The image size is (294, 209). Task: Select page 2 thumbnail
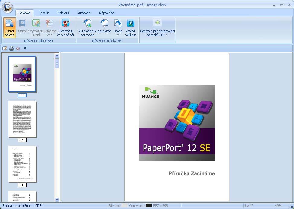click(x=22, y=119)
